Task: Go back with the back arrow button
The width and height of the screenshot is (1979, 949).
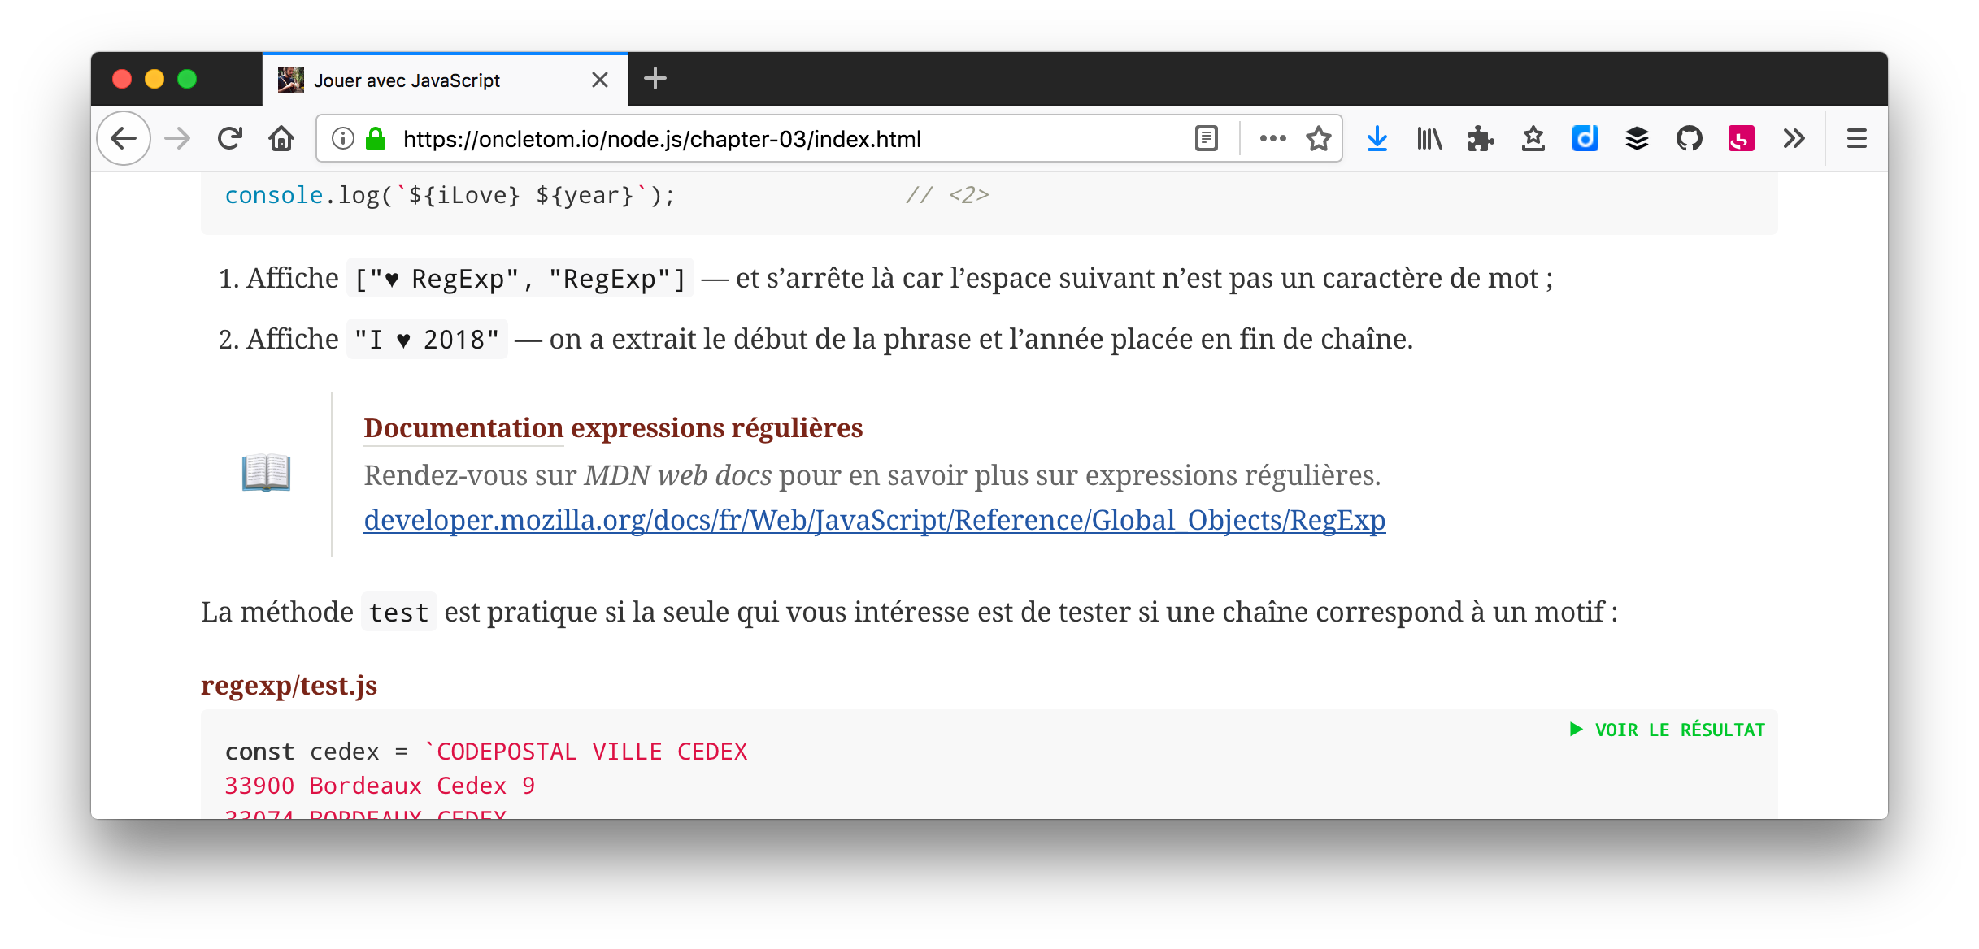Action: pyautogui.click(x=124, y=139)
